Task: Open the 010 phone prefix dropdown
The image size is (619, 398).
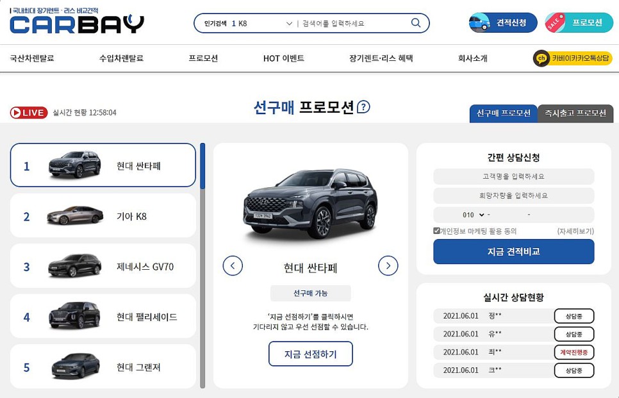Action: [x=473, y=215]
